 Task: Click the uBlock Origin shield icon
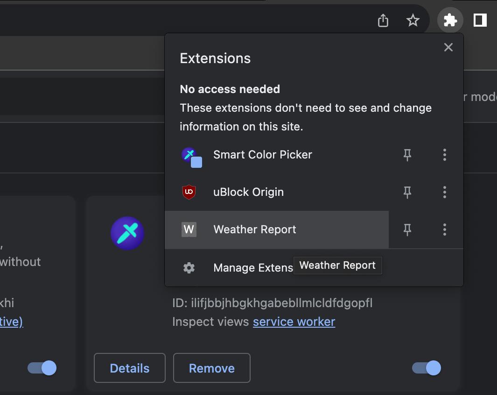(189, 192)
